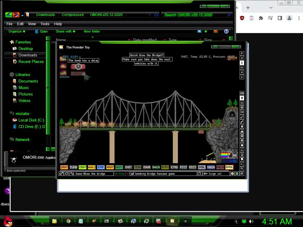
Task: Open the Type column filter dropdown
Action: coord(200,40)
